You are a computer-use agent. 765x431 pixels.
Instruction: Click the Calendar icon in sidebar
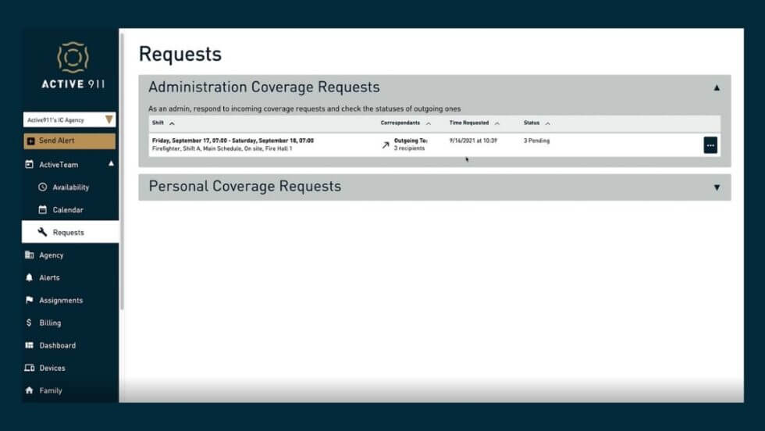click(x=43, y=210)
